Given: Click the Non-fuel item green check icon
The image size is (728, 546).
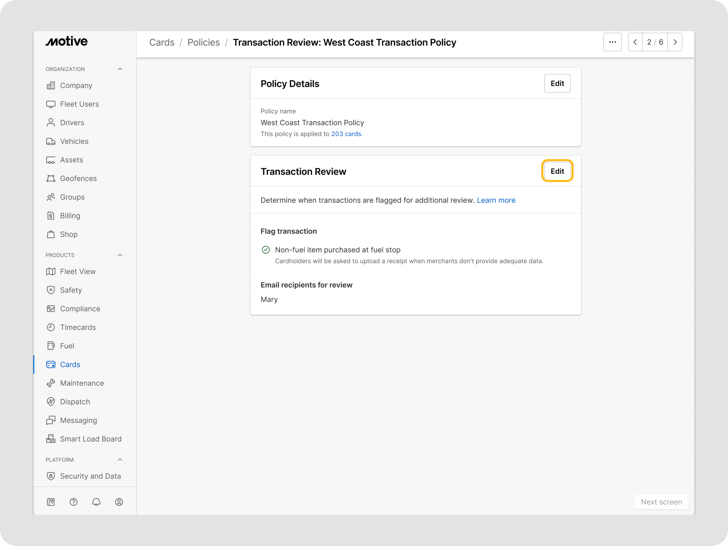Looking at the screenshot, I should 266,250.
